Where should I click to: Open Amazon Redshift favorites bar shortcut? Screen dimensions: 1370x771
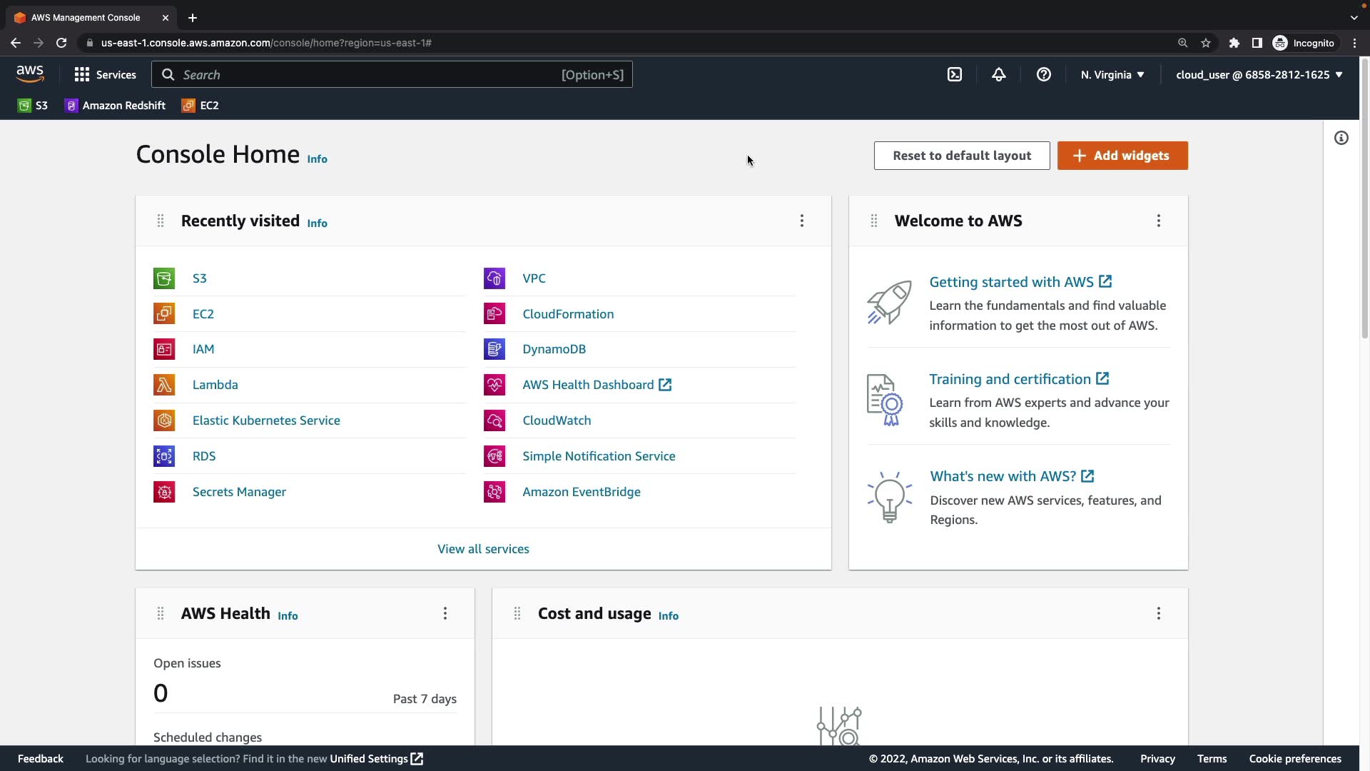(115, 106)
